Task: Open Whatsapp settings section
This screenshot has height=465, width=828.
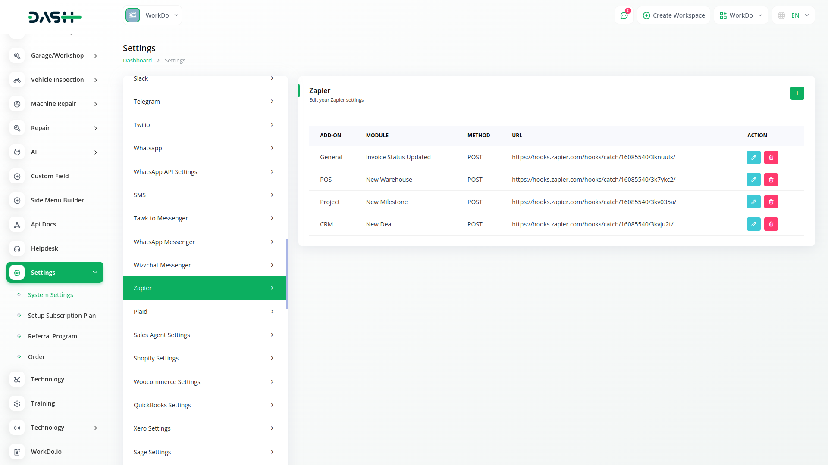Action: tap(204, 148)
